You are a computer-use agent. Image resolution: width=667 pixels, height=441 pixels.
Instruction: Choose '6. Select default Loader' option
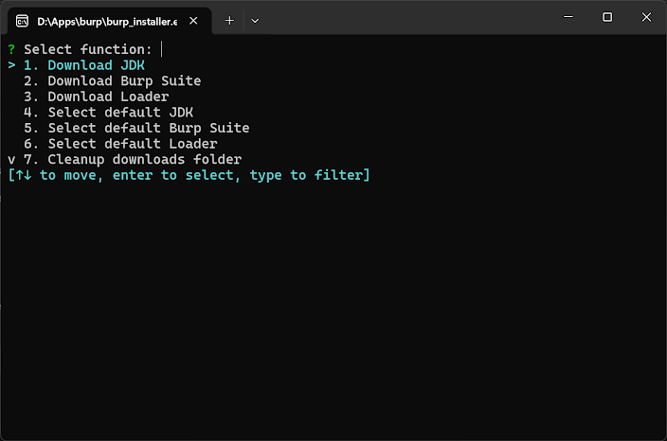coord(120,144)
